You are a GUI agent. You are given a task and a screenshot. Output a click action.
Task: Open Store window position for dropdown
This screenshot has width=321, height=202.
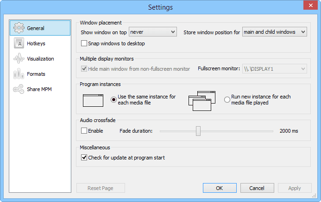point(275,32)
